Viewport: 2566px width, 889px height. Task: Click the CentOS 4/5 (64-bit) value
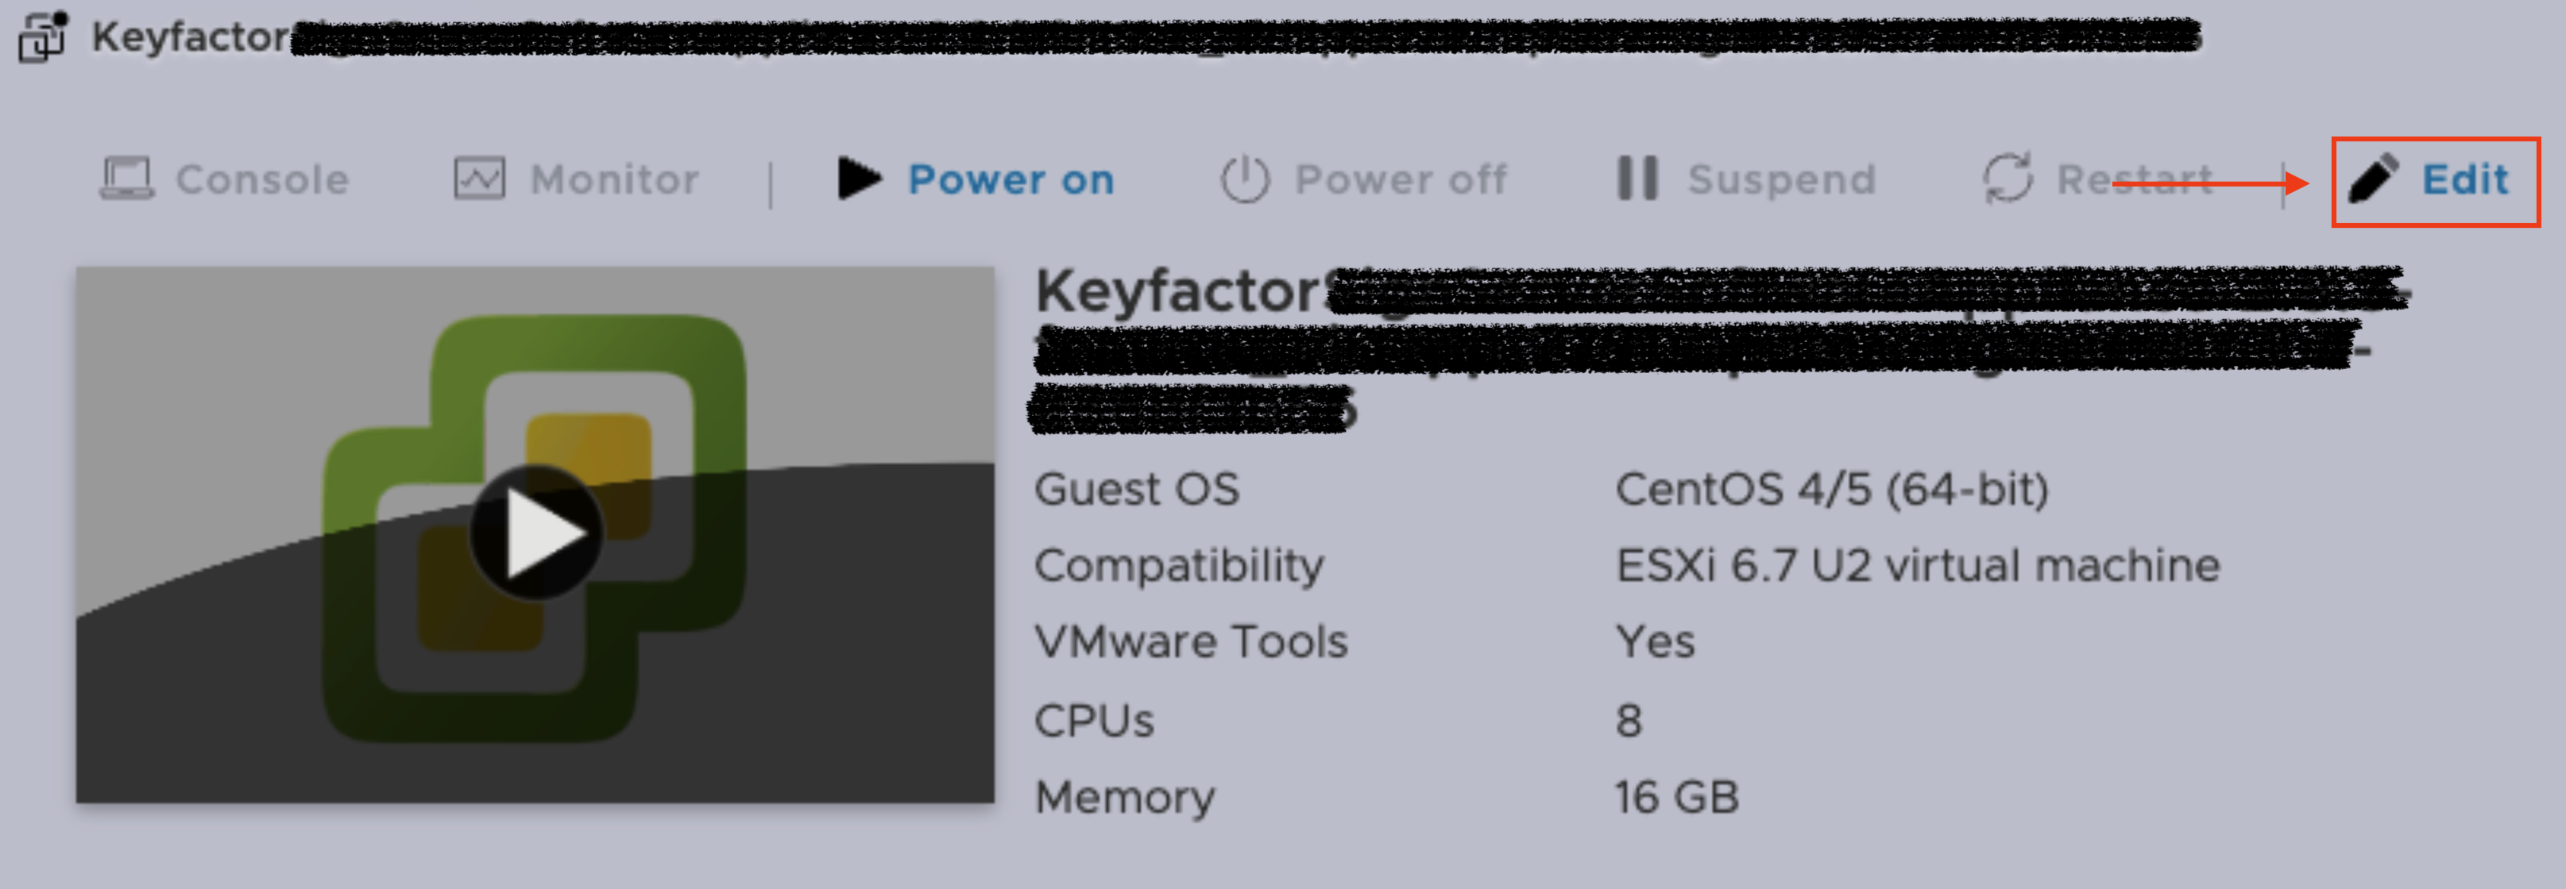coord(1831,490)
